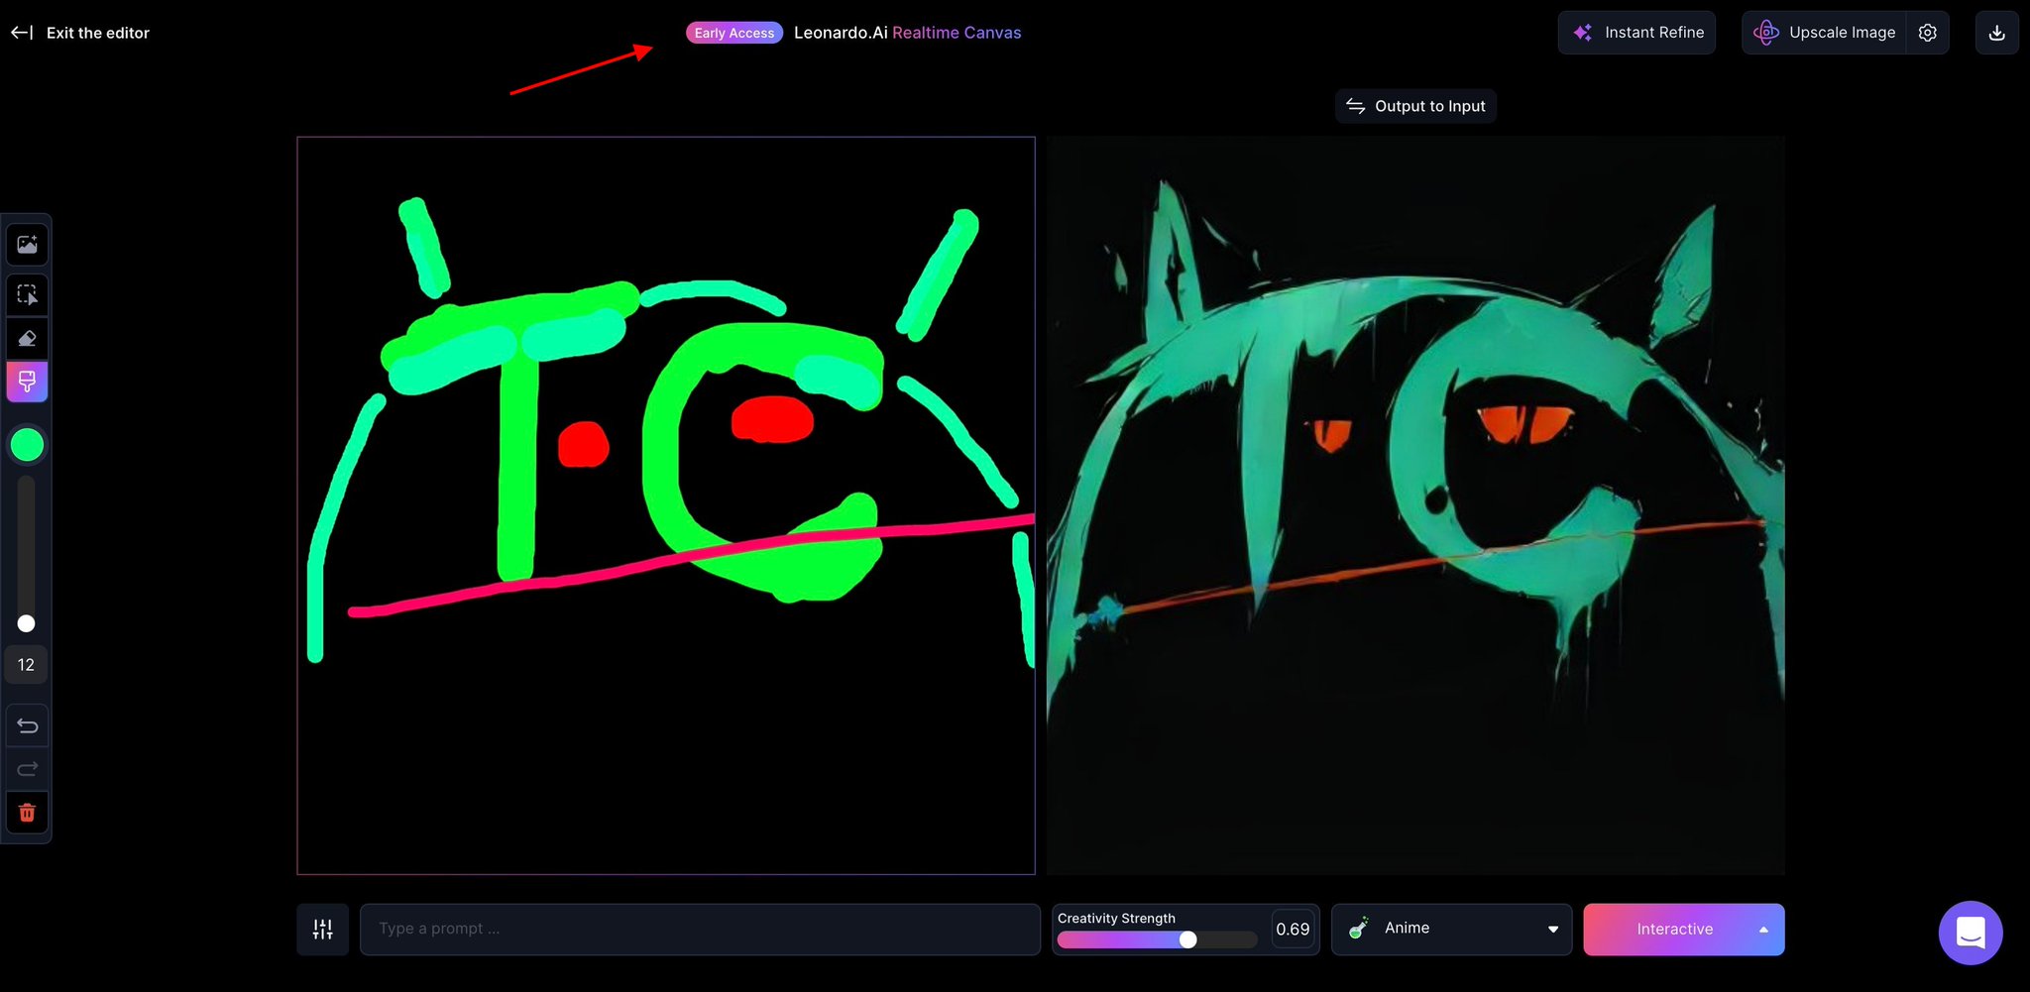Select the selection tool in the sidebar
This screenshot has height=992, width=2030.
tap(27, 295)
